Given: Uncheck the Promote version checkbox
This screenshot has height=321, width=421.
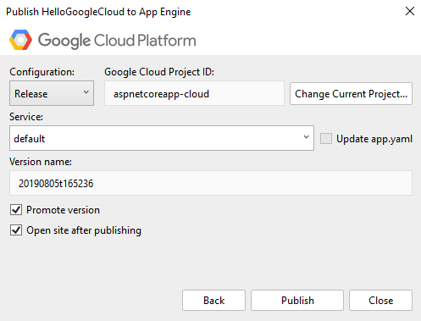Looking at the screenshot, I should point(16,210).
